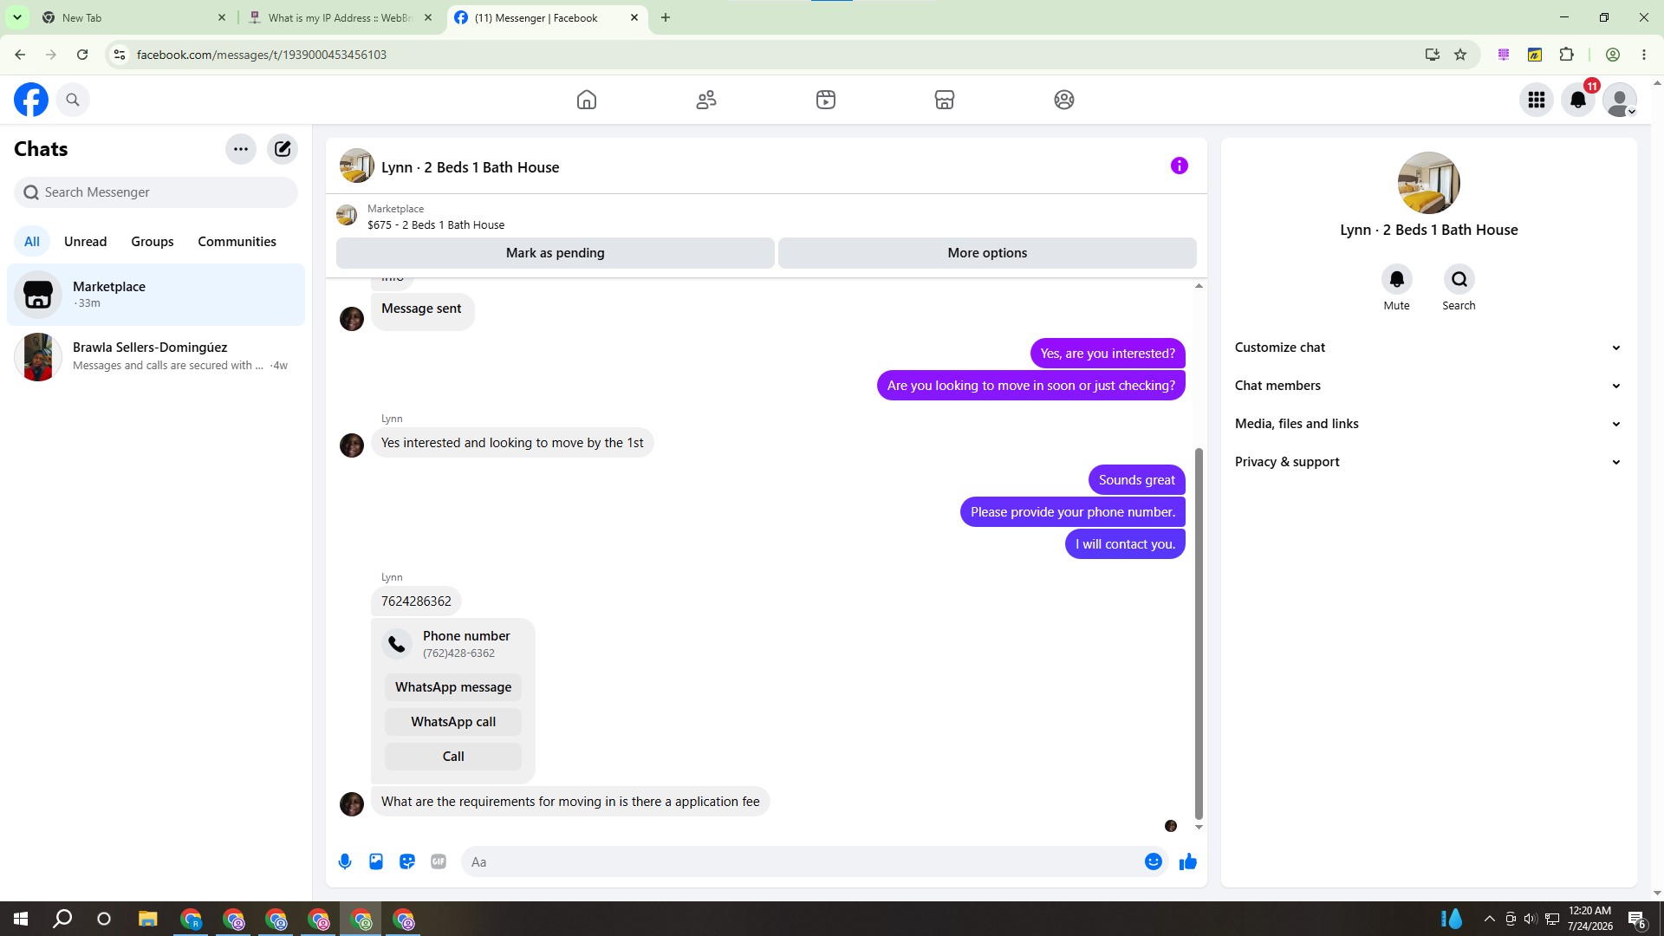Select the Communities chats filter
This screenshot has height=936, width=1664.
click(x=237, y=242)
